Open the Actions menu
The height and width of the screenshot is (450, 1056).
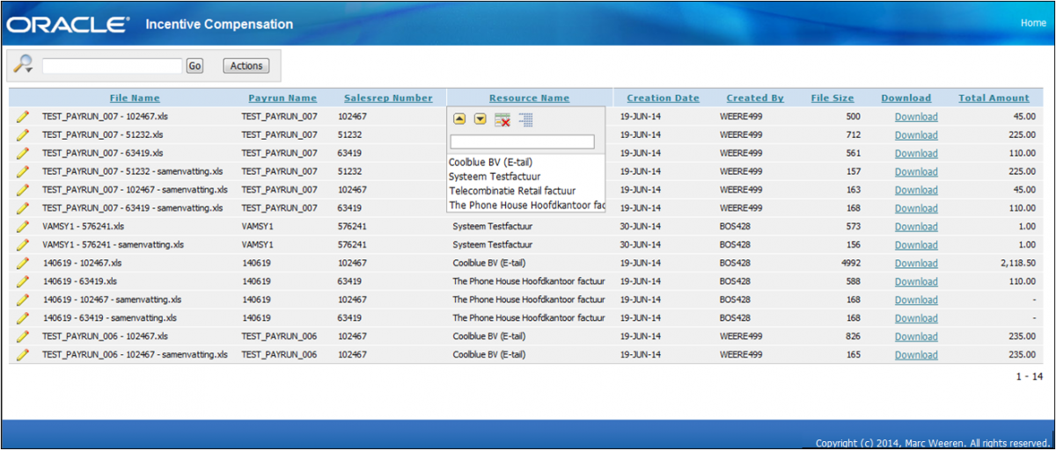[246, 66]
